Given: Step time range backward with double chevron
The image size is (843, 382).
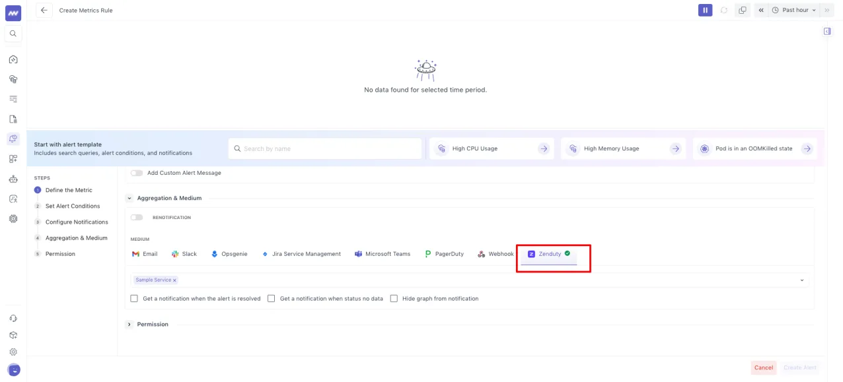Looking at the screenshot, I should 761,10.
